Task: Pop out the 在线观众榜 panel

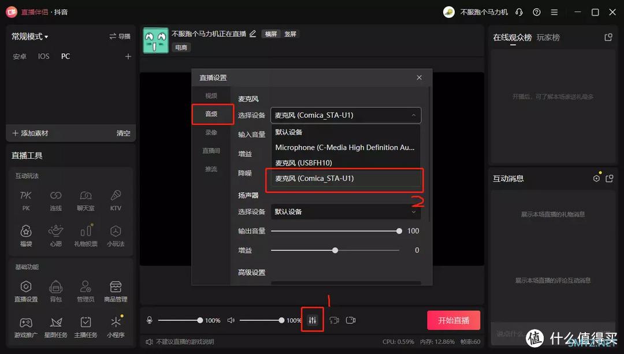Action: (x=608, y=38)
